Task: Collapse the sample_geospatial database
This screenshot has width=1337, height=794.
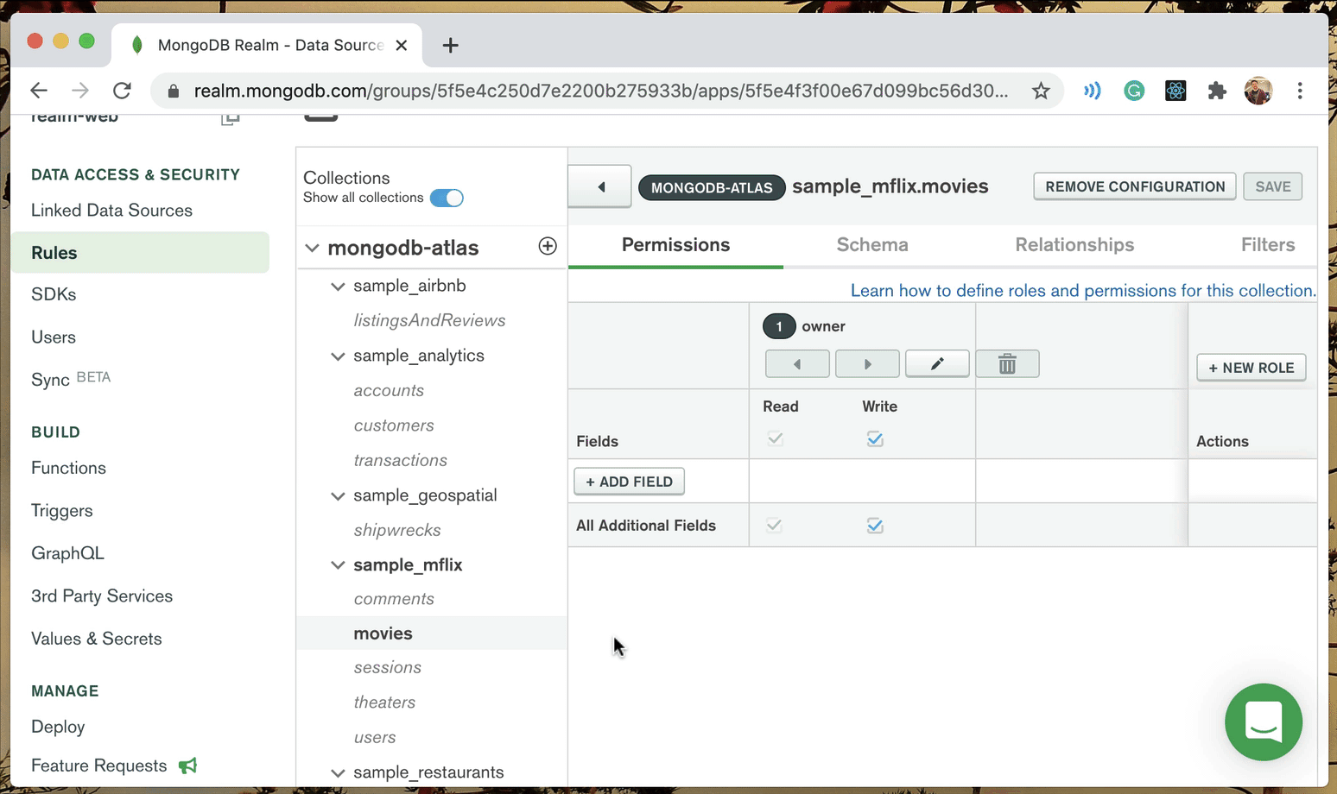Action: 338,496
